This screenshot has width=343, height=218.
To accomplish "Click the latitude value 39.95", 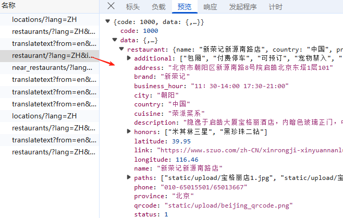I will (x=181, y=141).
